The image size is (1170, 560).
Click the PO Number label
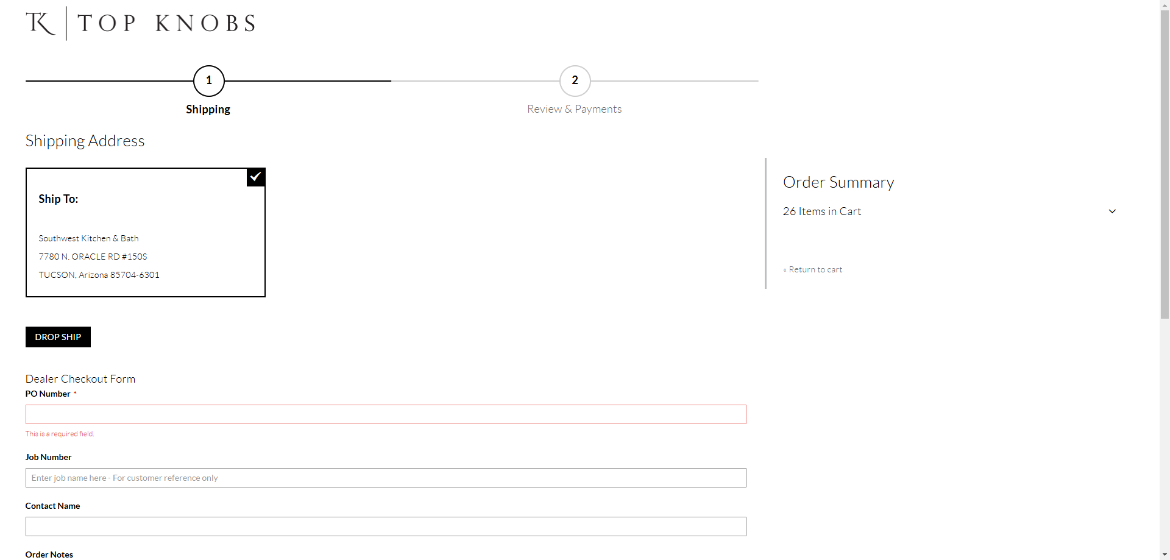pos(48,394)
